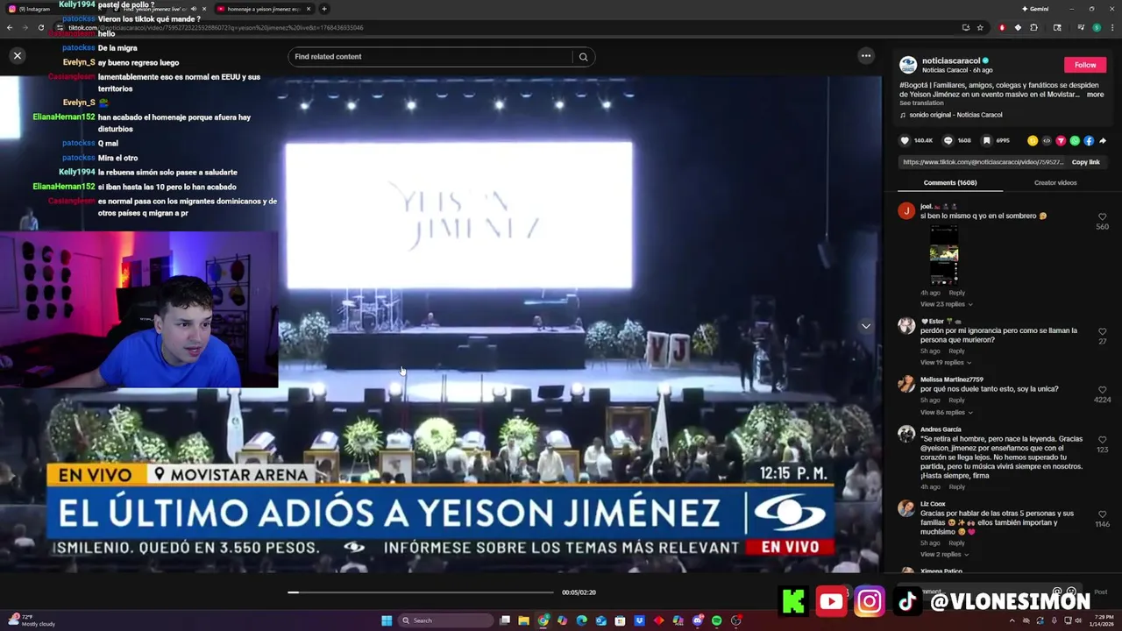This screenshot has height=631, width=1122.
Task: Open Spotify from the taskbar
Action: (x=717, y=620)
